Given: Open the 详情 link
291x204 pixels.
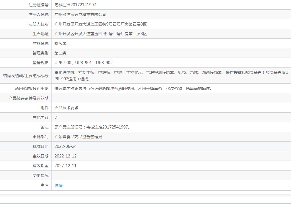Looking at the screenshot, I should [59, 186].
